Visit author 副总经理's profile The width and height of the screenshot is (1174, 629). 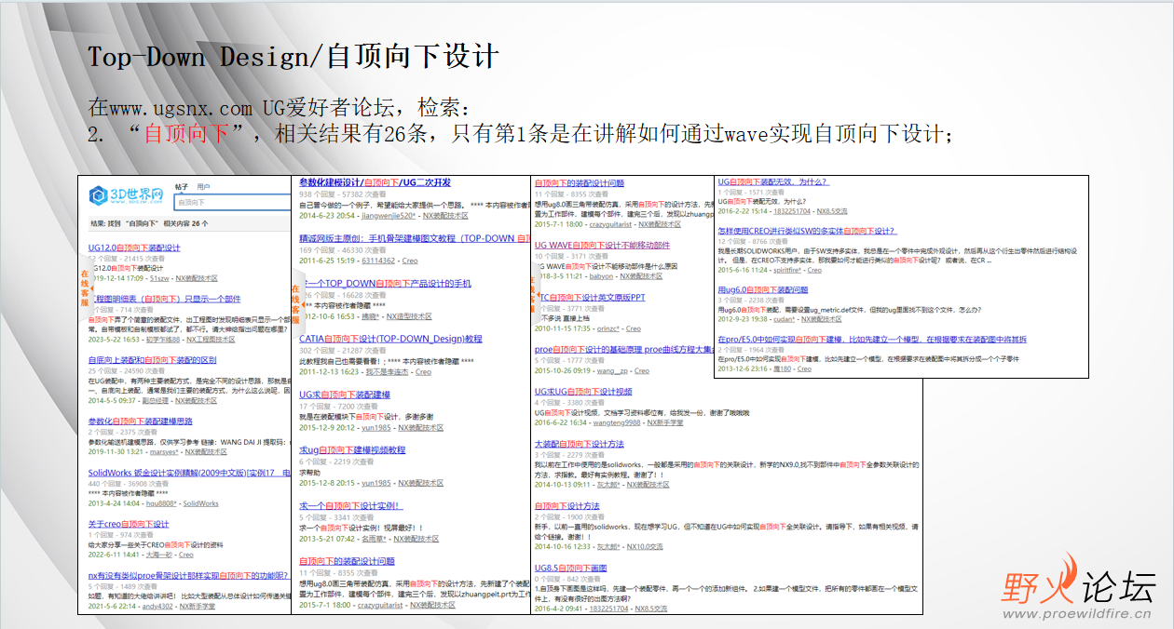click(155, 401)
